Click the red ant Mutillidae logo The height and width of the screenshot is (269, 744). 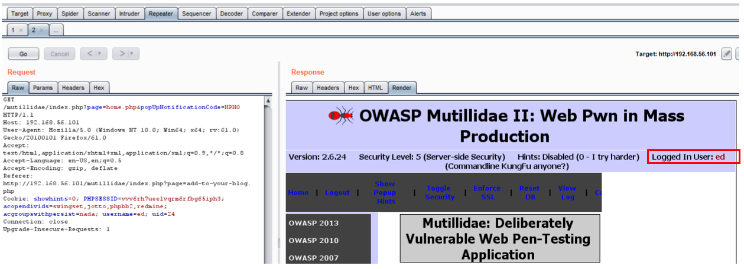[x=341, y=116]
